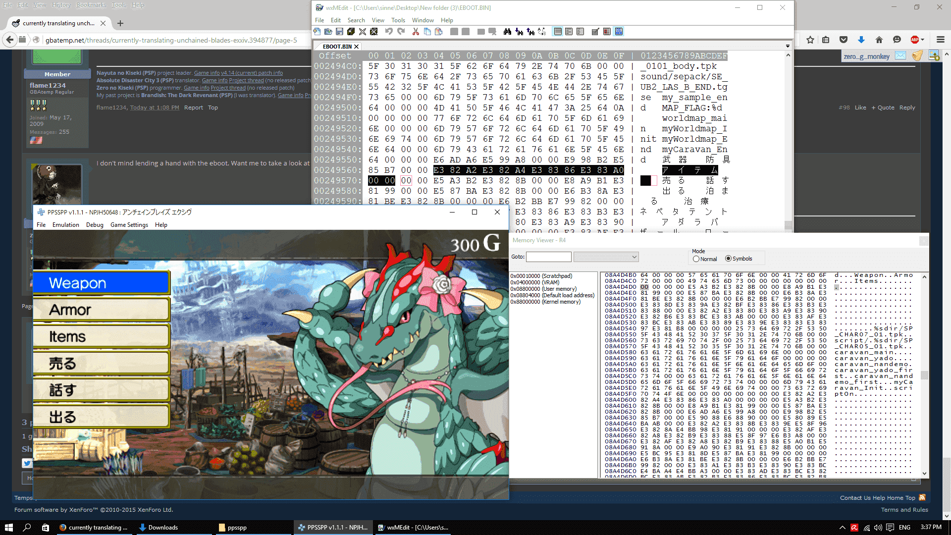Open wxMEdit File menu
Viewport: 951px width, 535px height.
click(x=319, y=20)
